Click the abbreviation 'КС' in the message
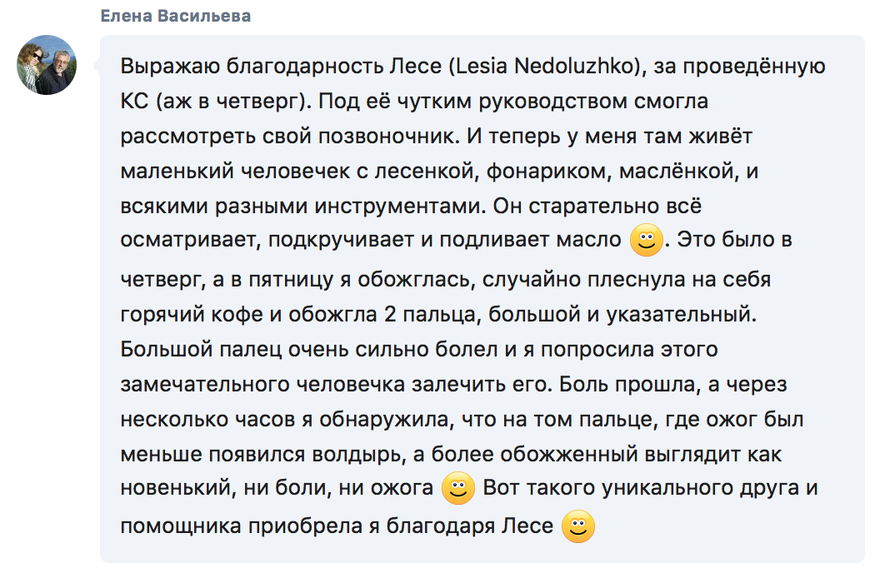This screenshot has height=578, width=885. click(134, 102)
